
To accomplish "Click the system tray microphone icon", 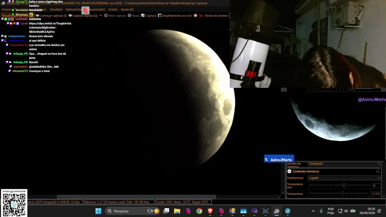I will coord(321,211).
